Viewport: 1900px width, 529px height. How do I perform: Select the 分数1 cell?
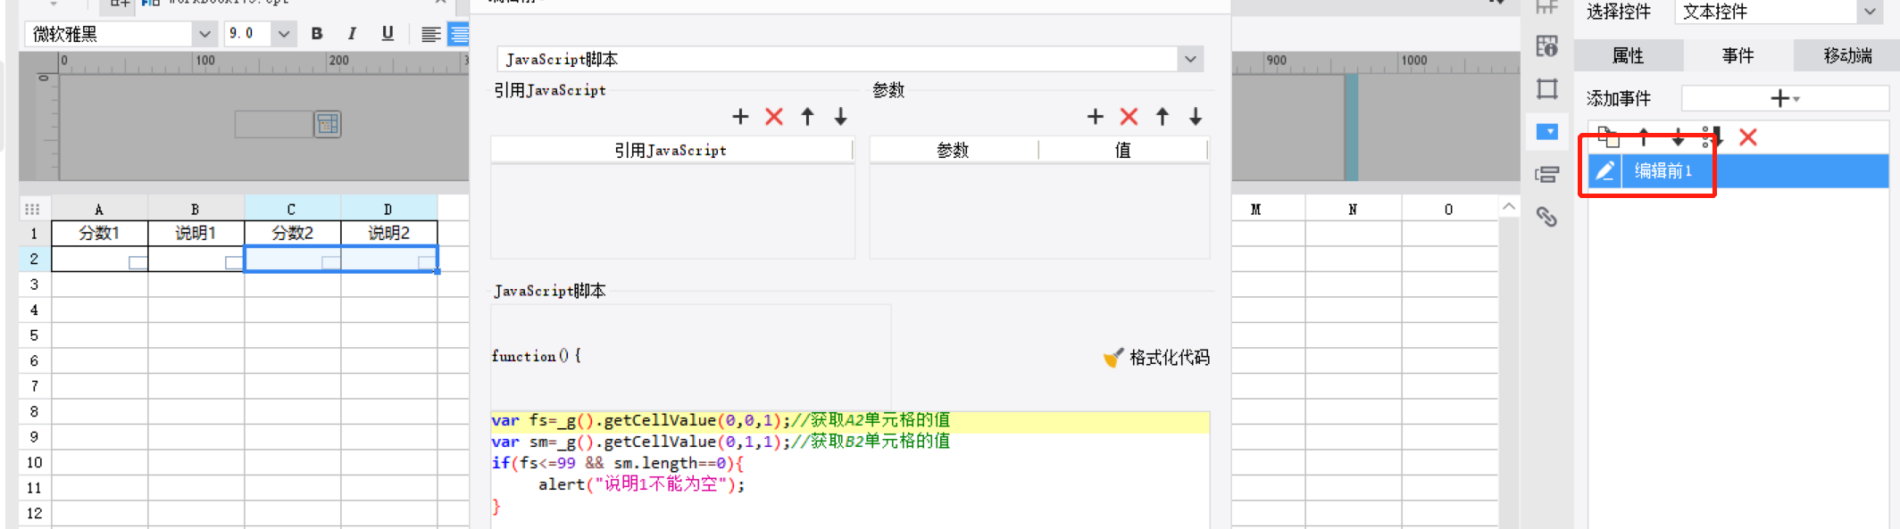pyautogui.click(x=99, y=233)
